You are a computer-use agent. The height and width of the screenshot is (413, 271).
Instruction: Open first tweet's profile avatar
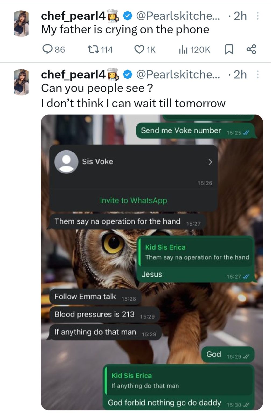[21, 23]
